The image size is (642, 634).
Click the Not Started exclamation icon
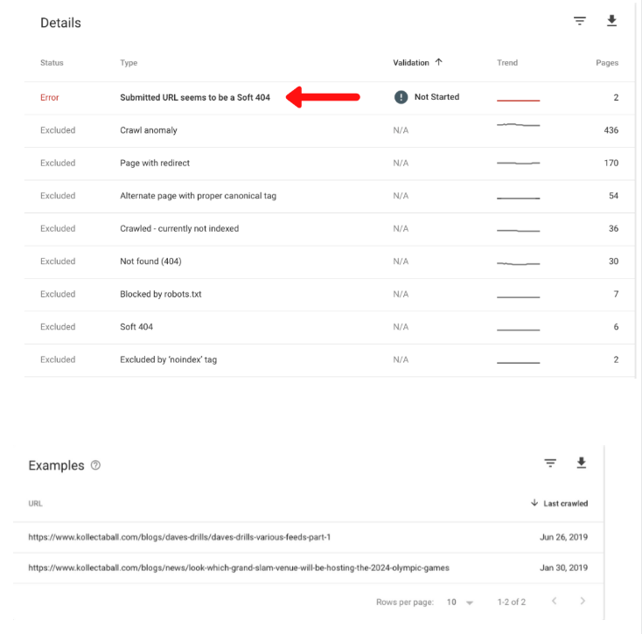click(x=401, y=97)
